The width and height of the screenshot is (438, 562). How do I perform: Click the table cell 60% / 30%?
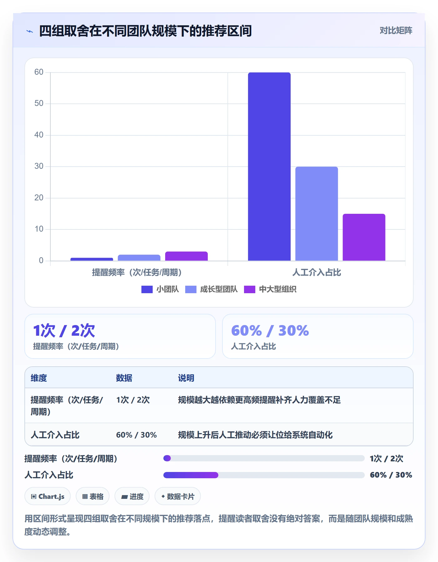(136, 435)
